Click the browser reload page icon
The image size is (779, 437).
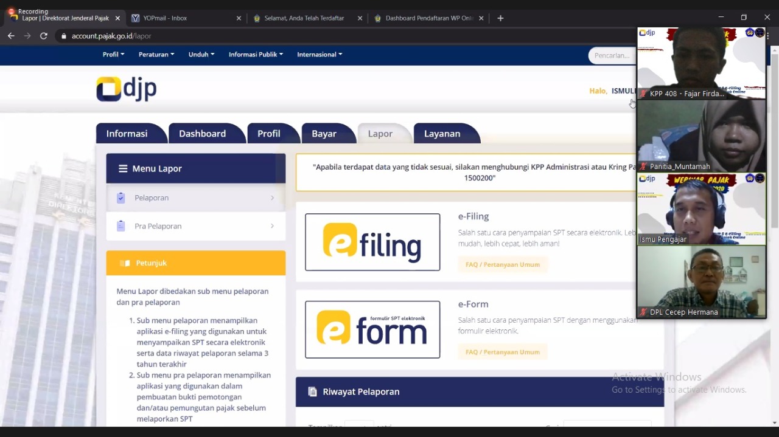(44, 36)
